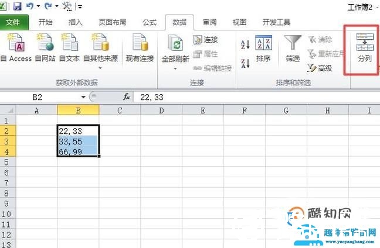Open the Redo history dropdown arrow
The width and height of the screenshot is (380, 248).
coord(57,6)
